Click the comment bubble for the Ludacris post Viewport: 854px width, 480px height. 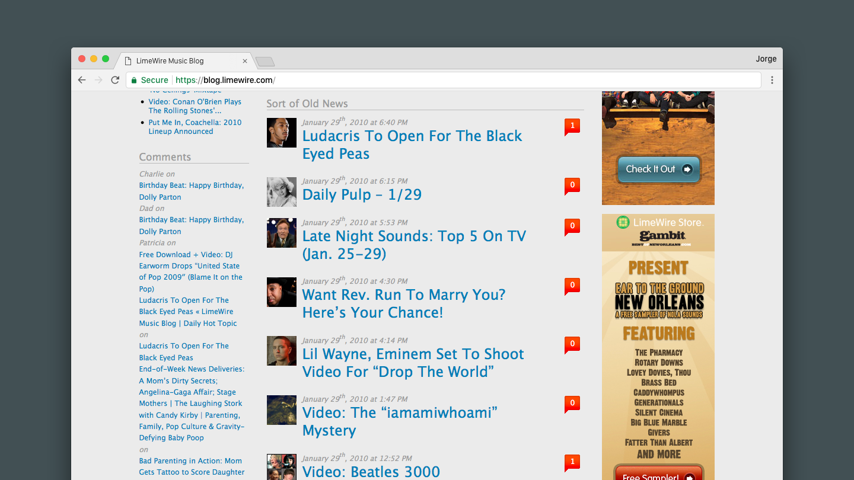point(572,126)
